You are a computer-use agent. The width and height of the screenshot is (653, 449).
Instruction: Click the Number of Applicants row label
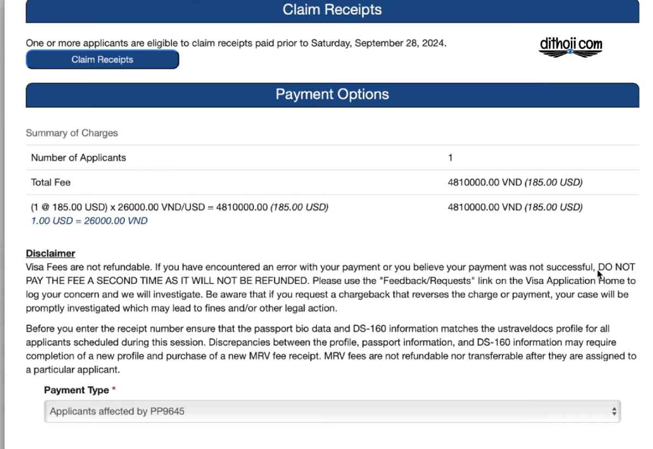click(78, 158)
